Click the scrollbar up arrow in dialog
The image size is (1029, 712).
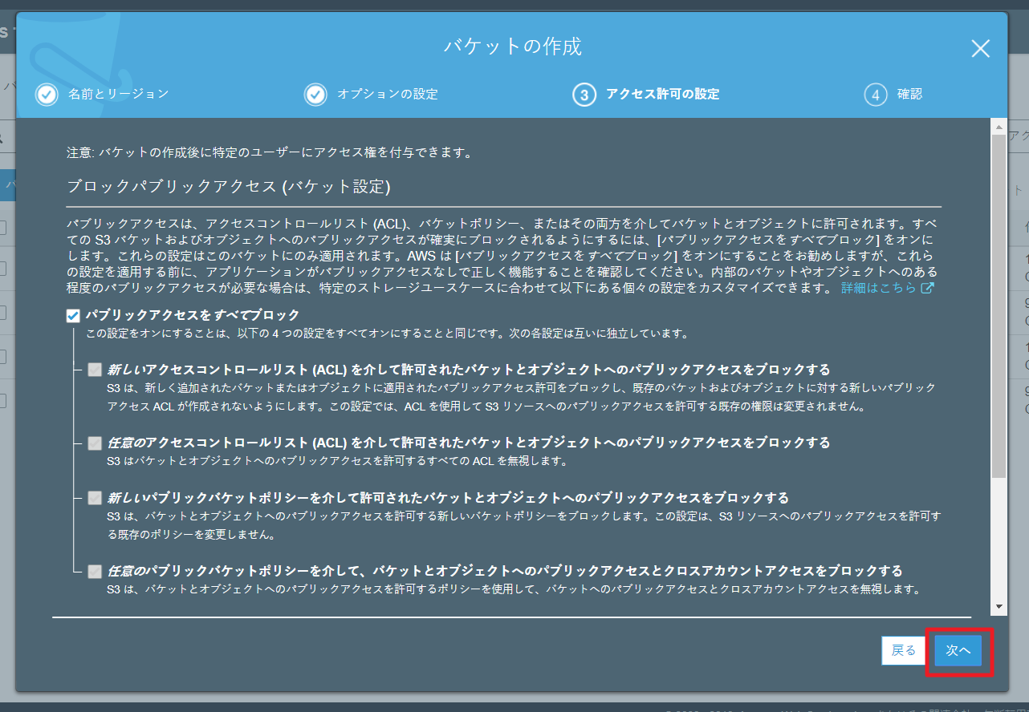click(x=998, y=127)
